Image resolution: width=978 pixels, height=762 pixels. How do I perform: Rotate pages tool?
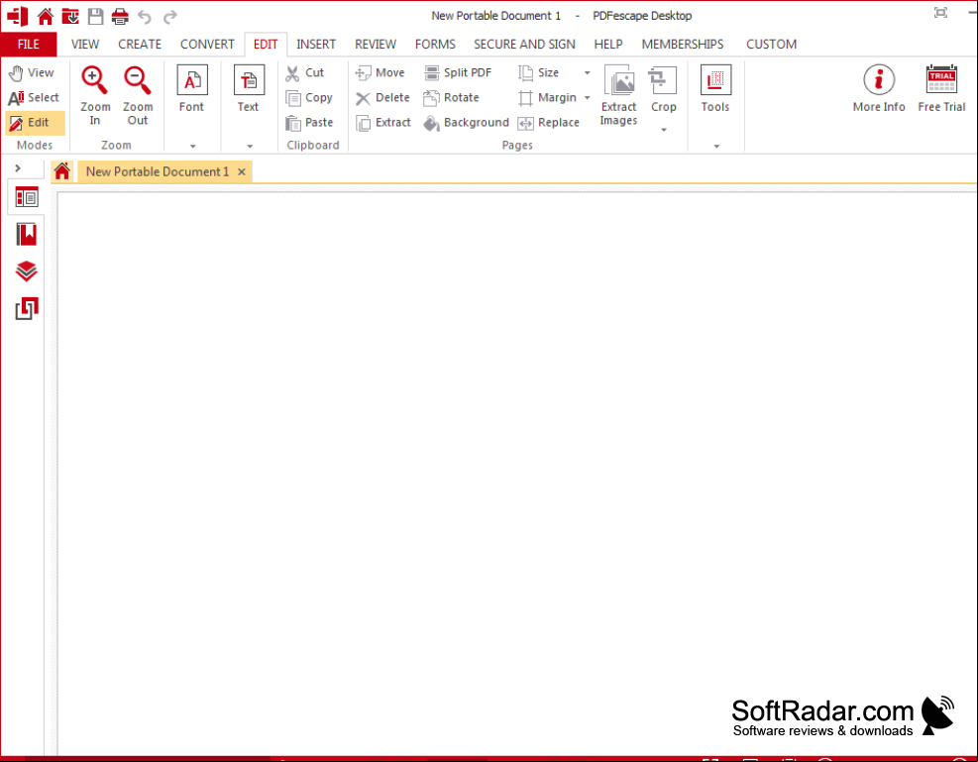[452, 98]
